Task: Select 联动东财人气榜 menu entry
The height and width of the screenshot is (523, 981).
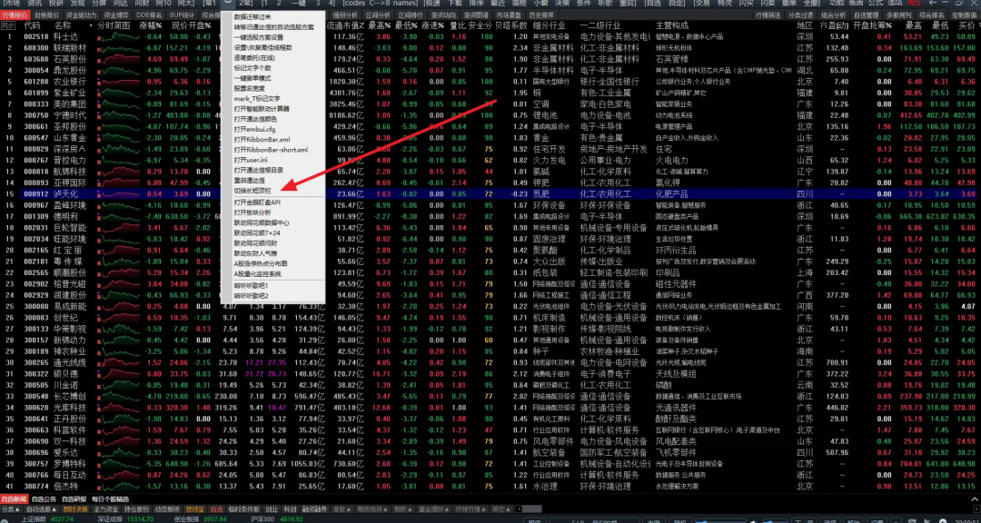Action: (254, 253)
